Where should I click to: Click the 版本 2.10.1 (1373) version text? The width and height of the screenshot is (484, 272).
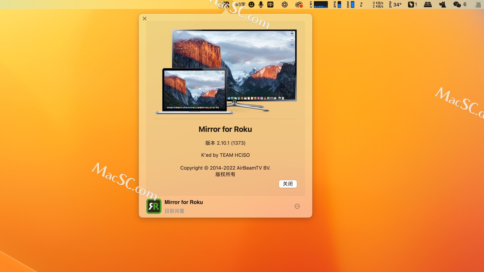point(225,143)
